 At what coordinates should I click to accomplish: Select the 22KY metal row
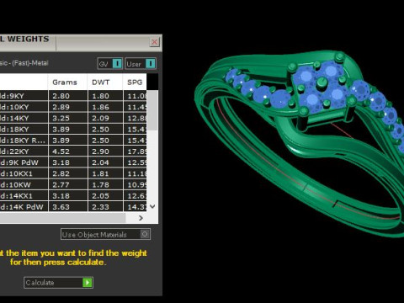click(x=73, y=151)
